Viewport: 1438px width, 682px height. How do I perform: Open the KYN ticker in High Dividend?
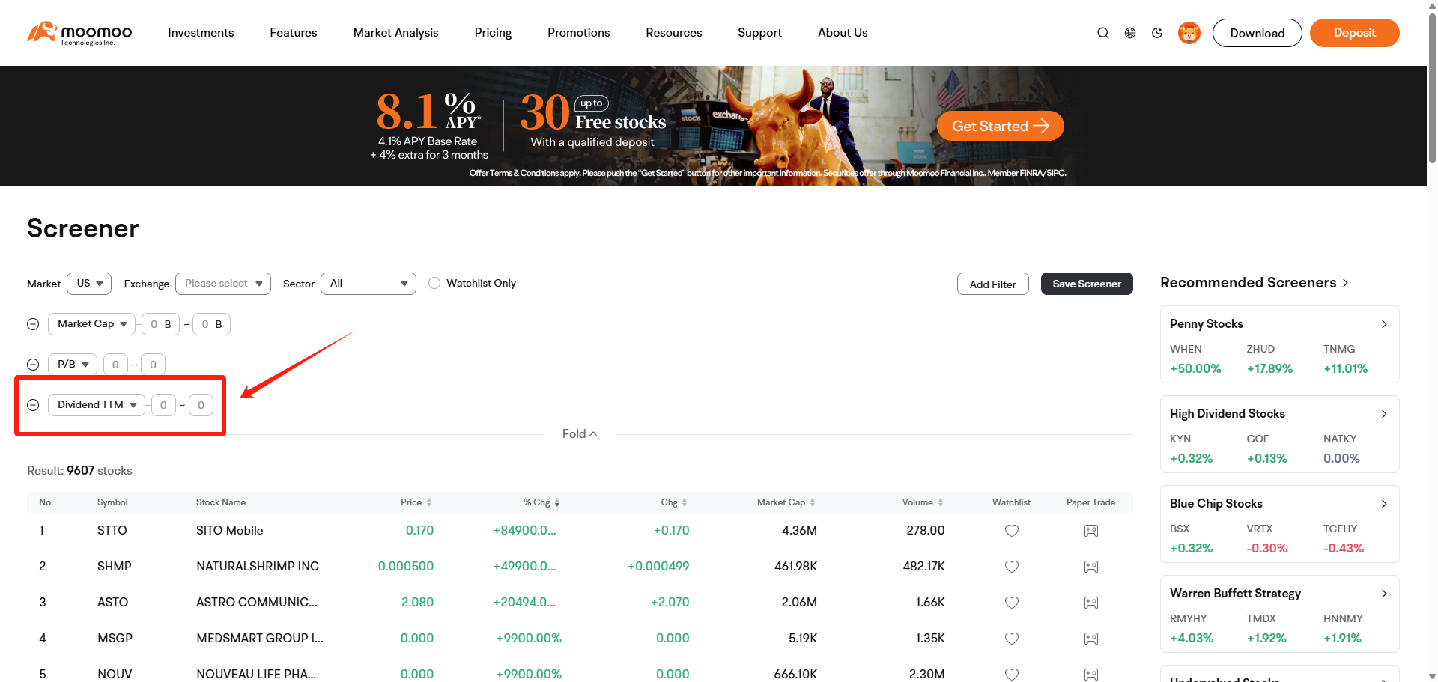coord(1180,439)
